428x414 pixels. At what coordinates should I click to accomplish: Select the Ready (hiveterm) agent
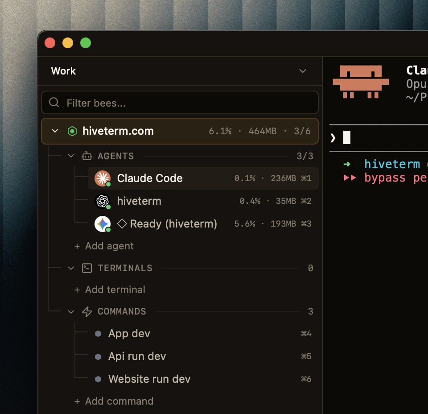pos(203,224)
